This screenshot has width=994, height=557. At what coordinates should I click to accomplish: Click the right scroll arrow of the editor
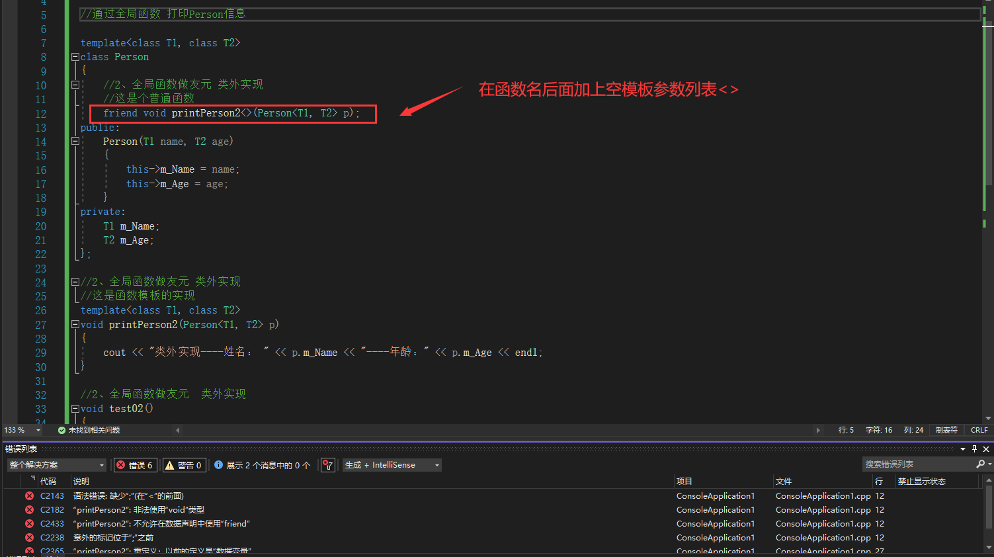coord(818,430)
